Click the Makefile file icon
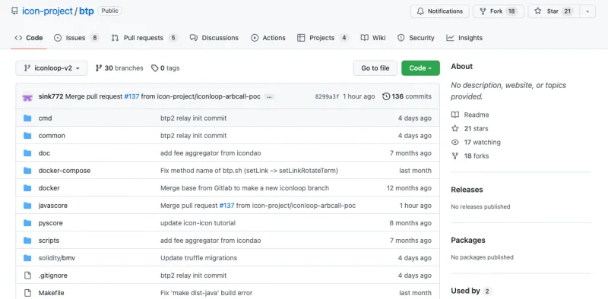608x299 pixels. (27, 293)
